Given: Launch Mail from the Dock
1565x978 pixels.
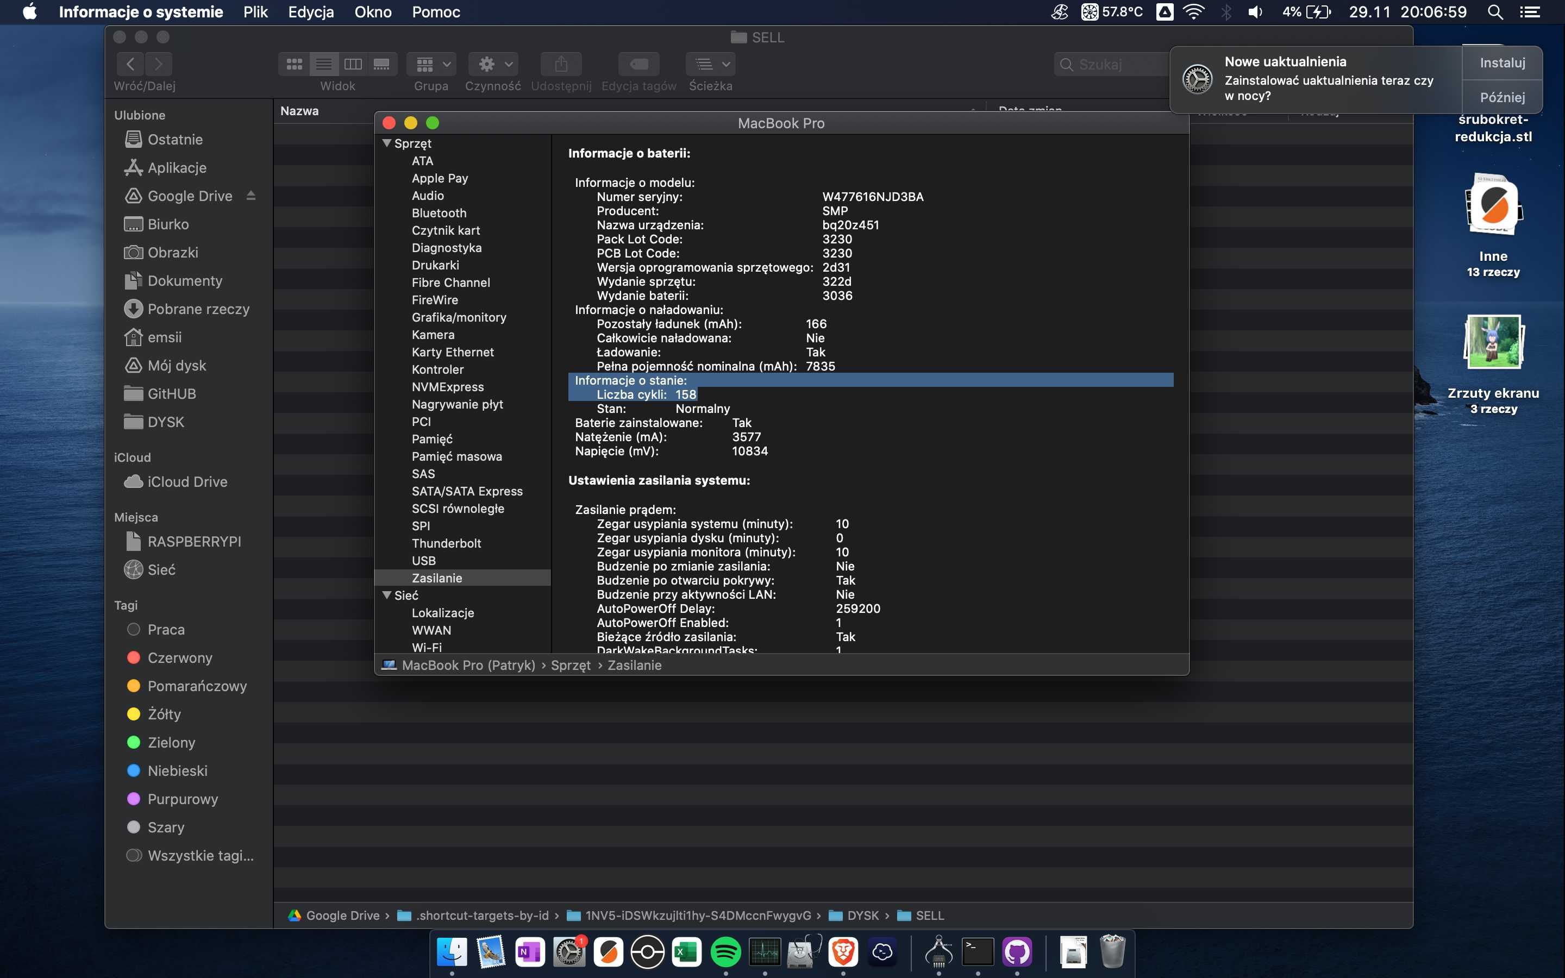Looking at the screenshot, I should click(491, 951).
